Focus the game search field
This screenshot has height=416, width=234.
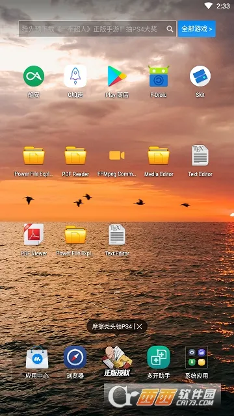(x=97, y=29)
